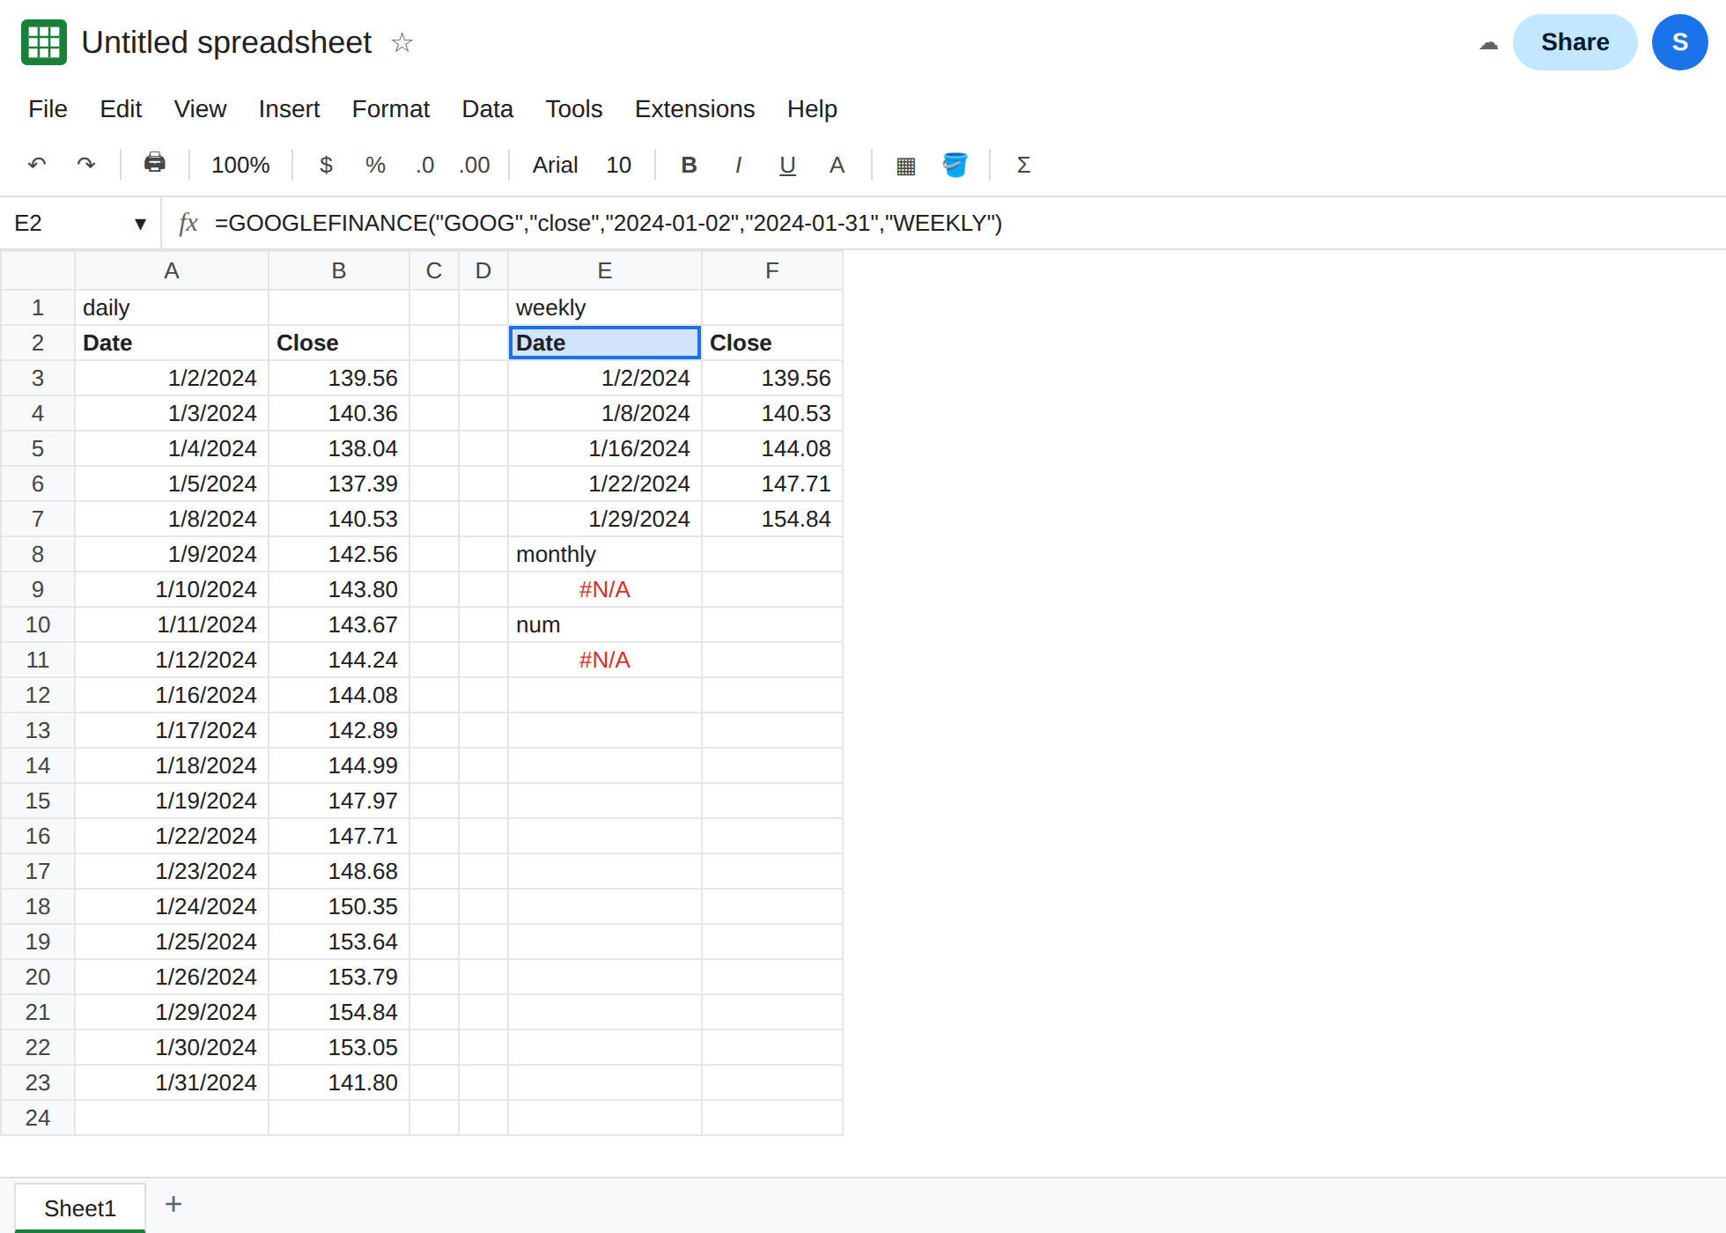
Task: Open the File menu
Action: pos(48,108)
